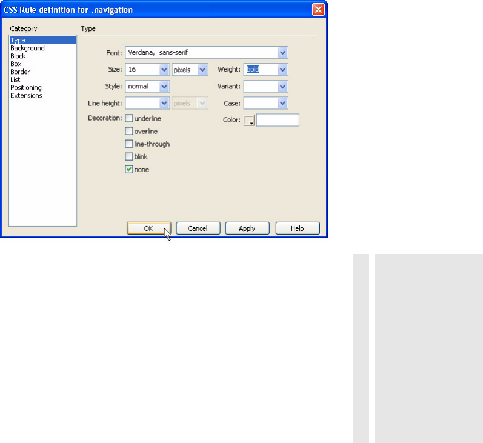The height and width of the screenshot is (443, 483).
Task: Close the CSS Rule definition dialog
Action: pos(318,9)
